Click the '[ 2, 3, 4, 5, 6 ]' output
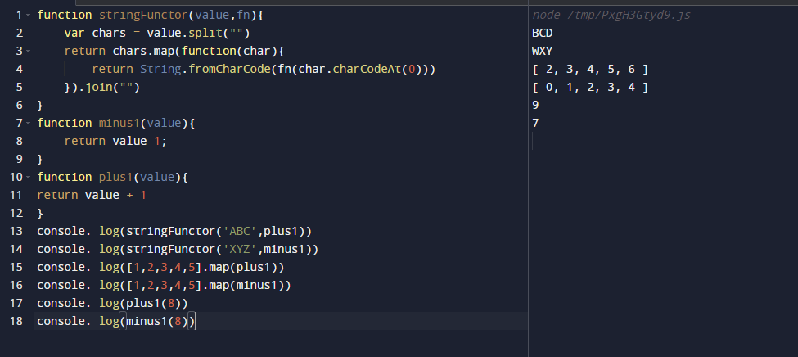The image size is (798, 357). click(590, 70)
